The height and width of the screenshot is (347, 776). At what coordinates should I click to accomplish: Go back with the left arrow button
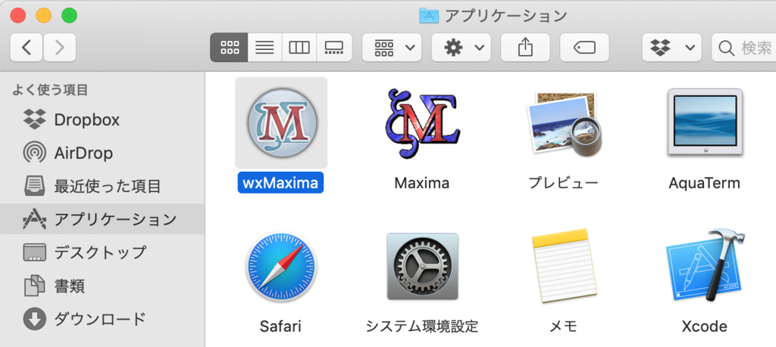click(x=27, y=48)
